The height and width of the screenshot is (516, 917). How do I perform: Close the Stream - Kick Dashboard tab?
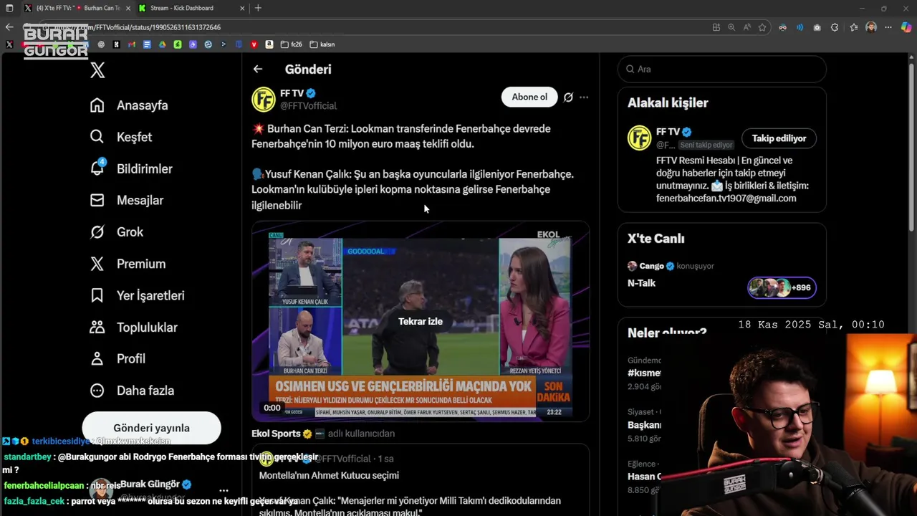pos(242,8)
